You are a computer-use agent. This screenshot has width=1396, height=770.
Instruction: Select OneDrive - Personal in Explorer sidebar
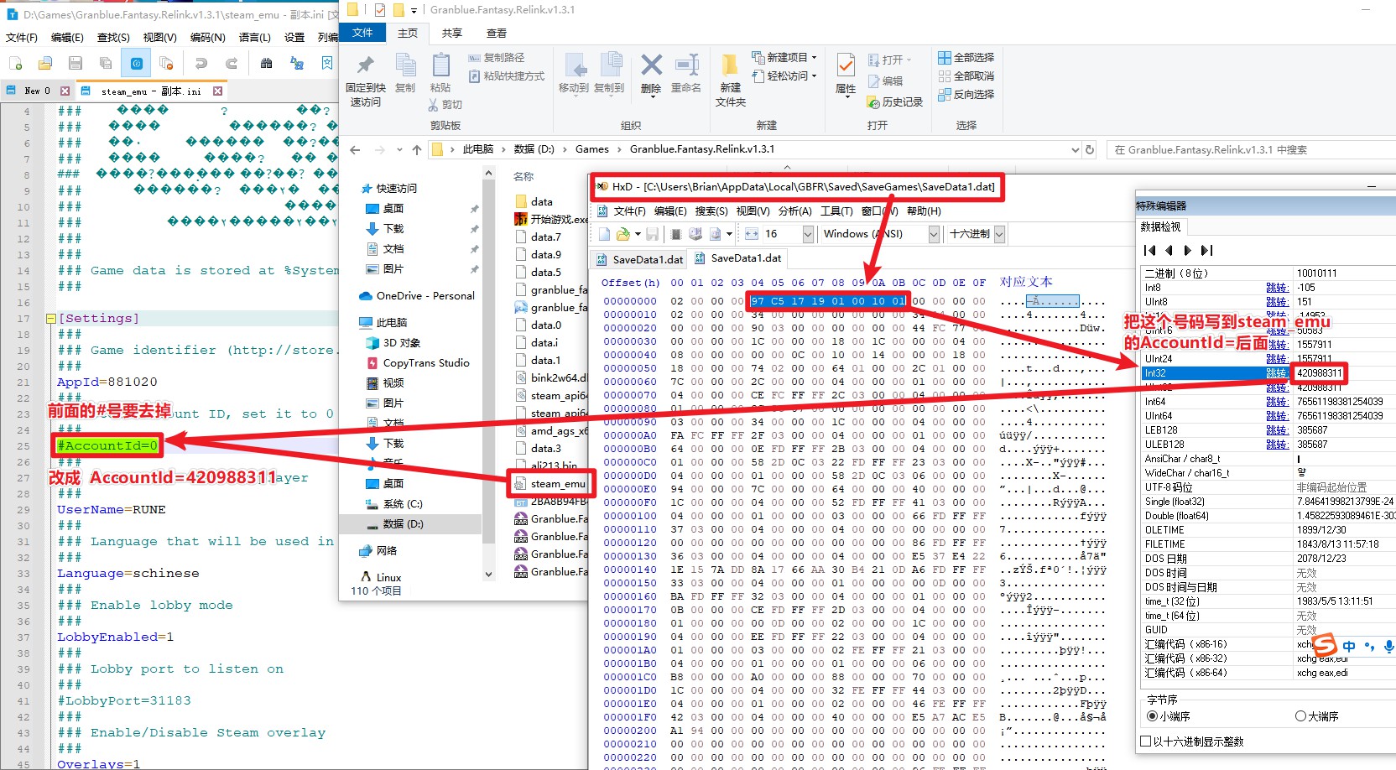(x=417, y=296)
